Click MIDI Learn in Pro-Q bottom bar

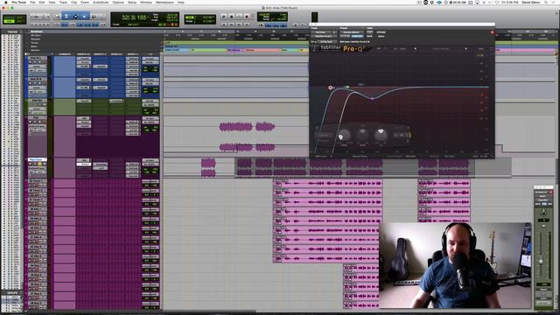321,156
